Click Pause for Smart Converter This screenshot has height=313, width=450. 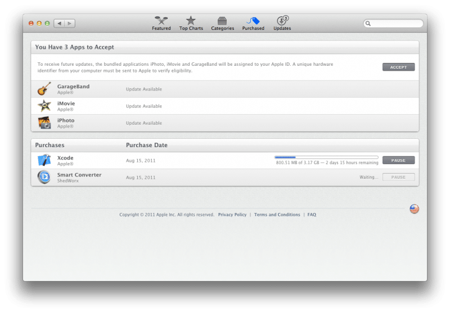[398, 177]
